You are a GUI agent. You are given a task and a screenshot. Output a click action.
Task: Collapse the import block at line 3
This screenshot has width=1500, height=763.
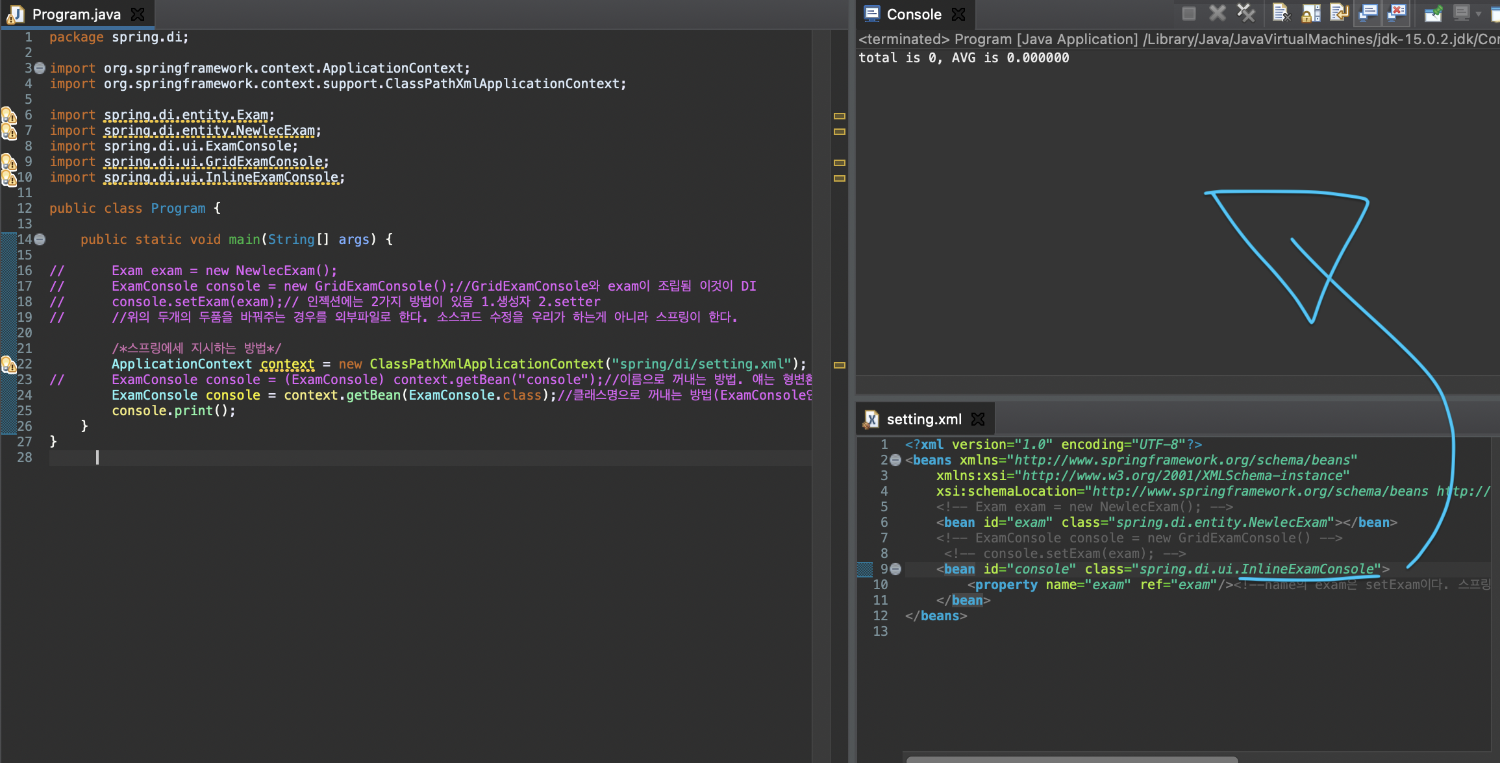[40, 68]
